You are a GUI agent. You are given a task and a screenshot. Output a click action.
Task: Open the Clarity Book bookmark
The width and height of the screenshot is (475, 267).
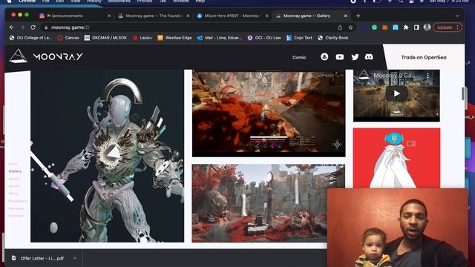[333, 38]
